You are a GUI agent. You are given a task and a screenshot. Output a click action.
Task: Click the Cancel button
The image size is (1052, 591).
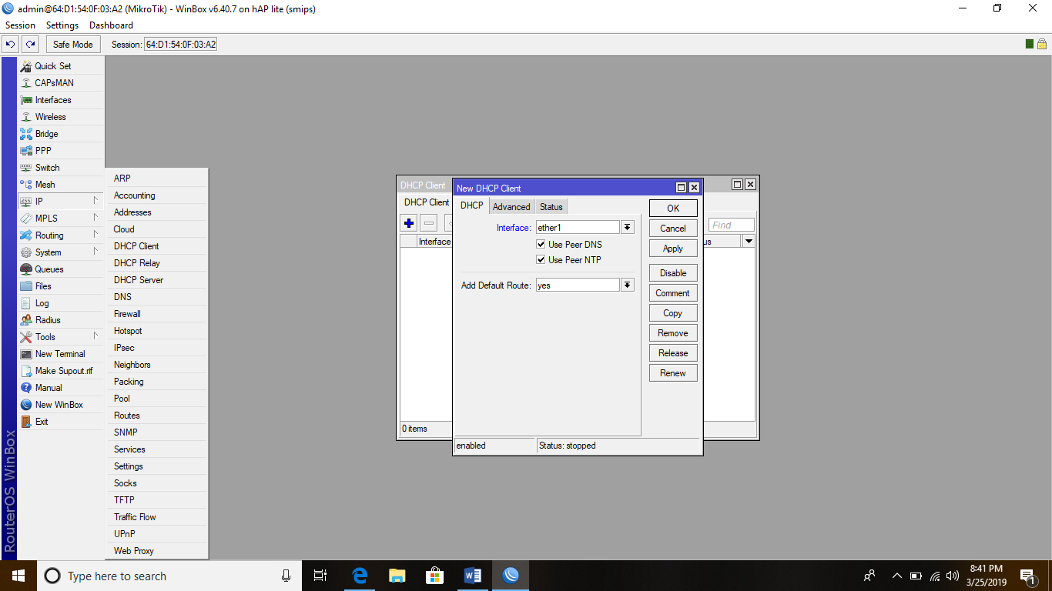click(673, 229)
